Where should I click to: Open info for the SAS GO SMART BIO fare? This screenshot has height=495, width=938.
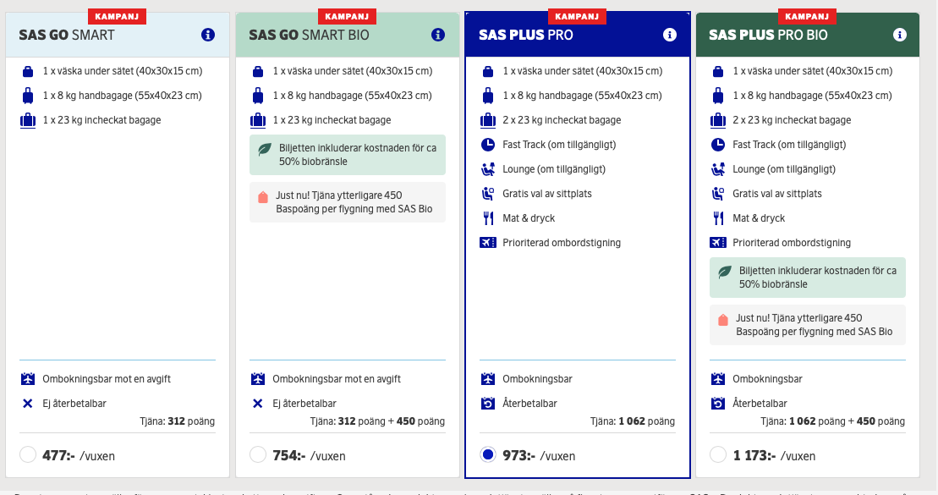[x=438, y=35]
